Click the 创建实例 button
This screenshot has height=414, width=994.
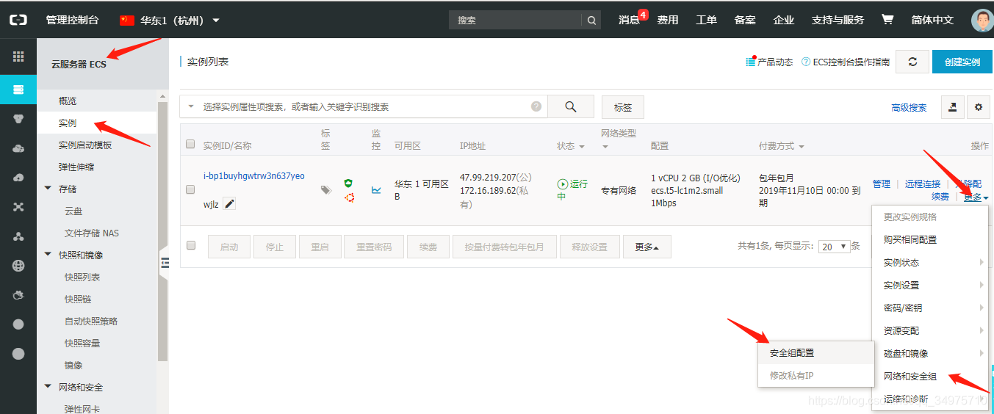tap(962, 62)
